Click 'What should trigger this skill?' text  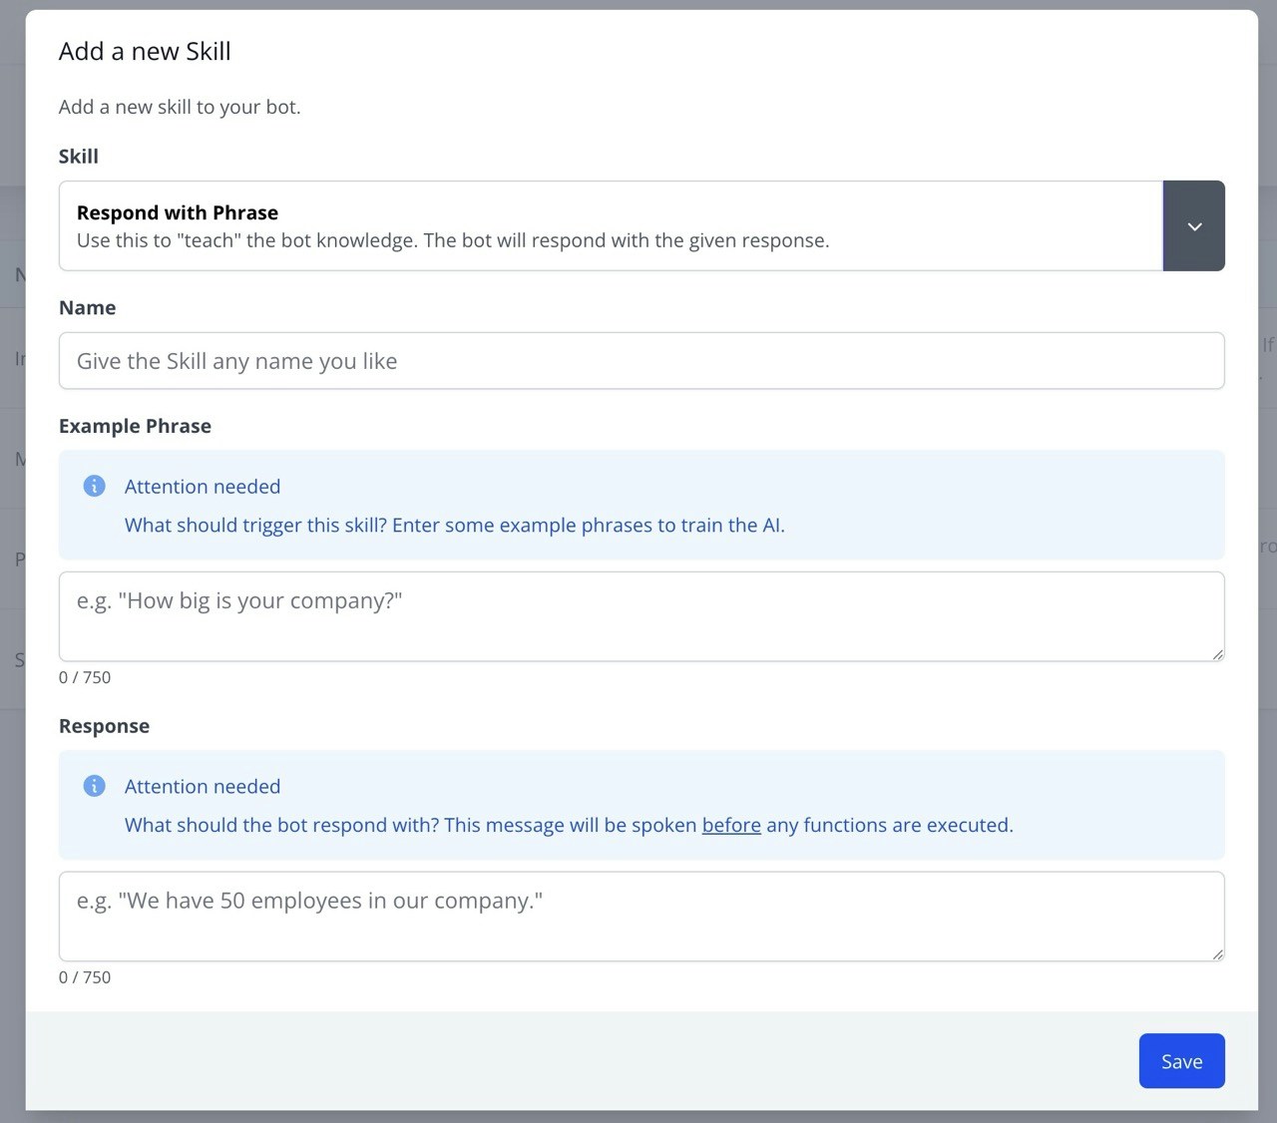coord(255,526)
